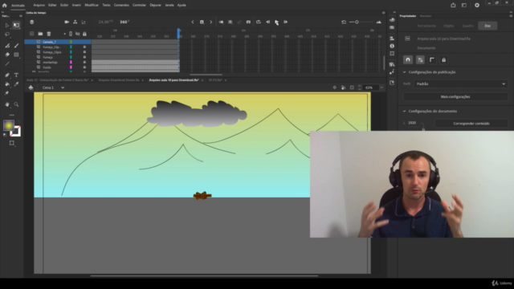Click the onion skin icon
The width and height of the screenshot is (514, 289).
(222, 22)
